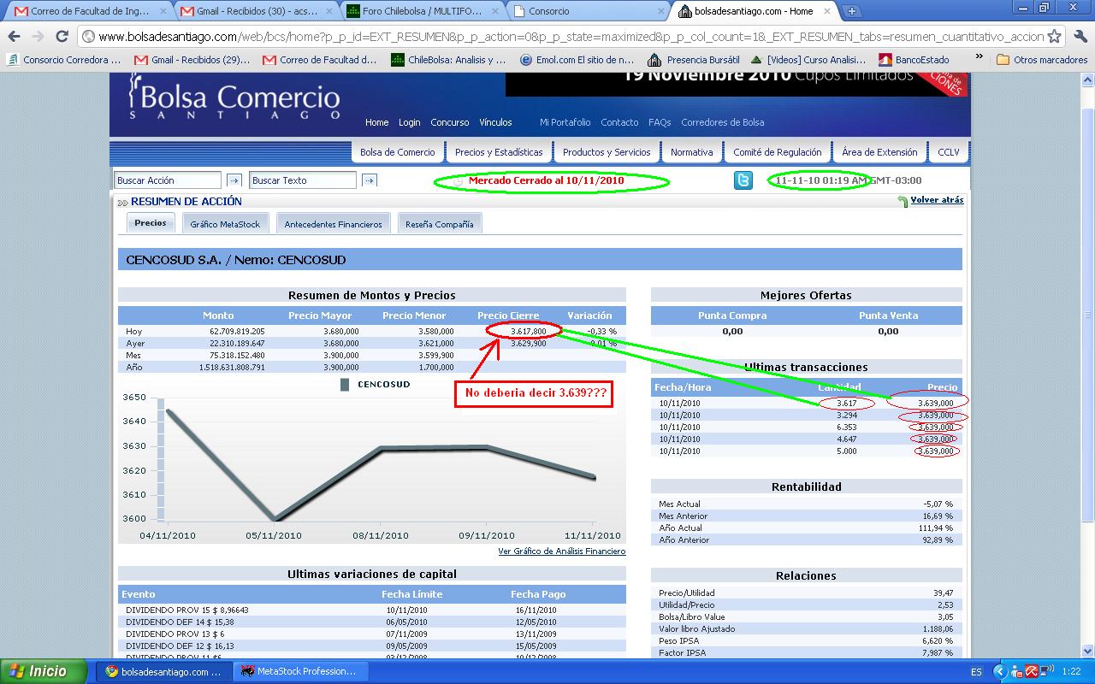The image size is (1095, 684).
Task: Open the Windows Inicio start button
Action: [44, 671]
